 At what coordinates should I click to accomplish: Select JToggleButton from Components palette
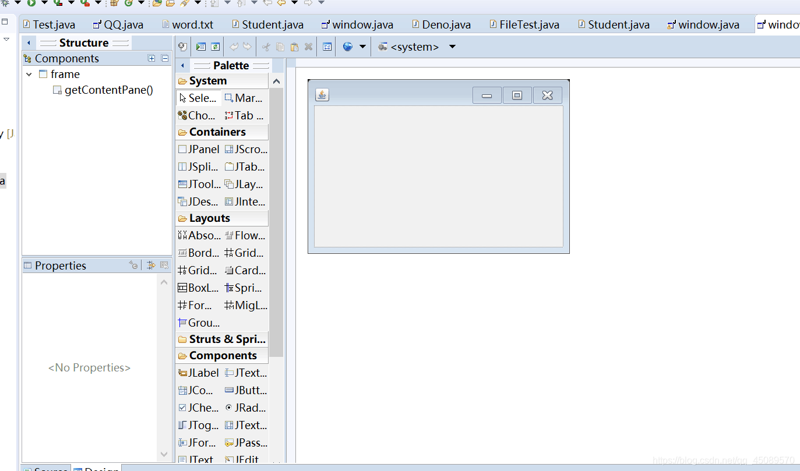click(x=198, y=425)
